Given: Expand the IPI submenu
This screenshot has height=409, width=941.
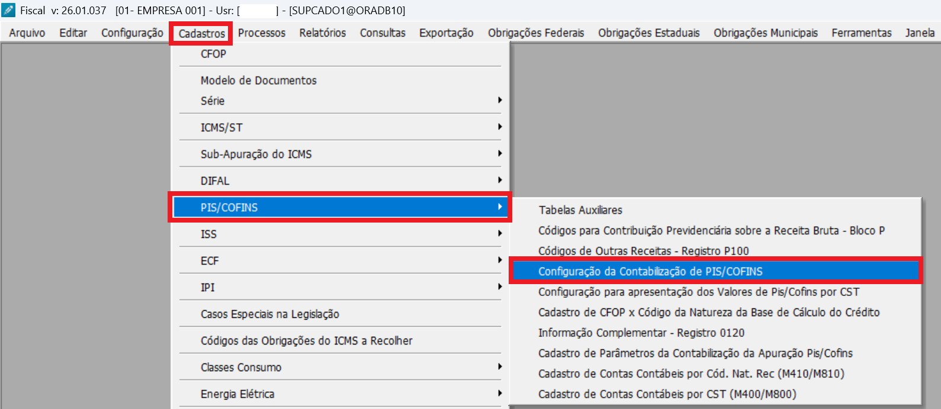Looking at the screenshot, I should pos(340,287).
